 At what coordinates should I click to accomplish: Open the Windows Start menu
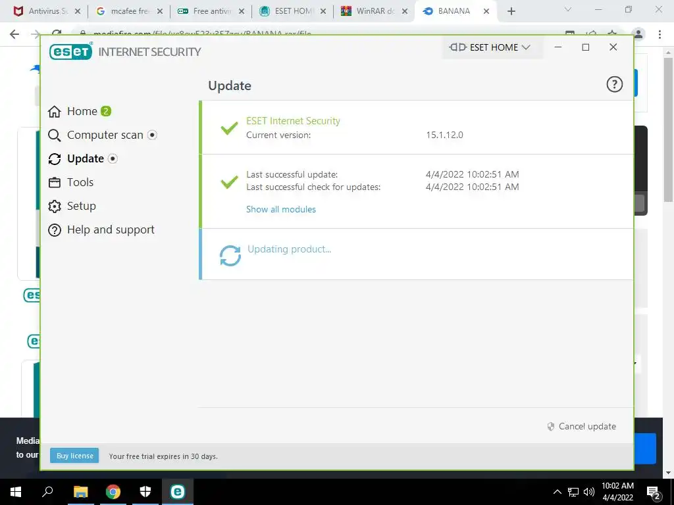point(16,492)
